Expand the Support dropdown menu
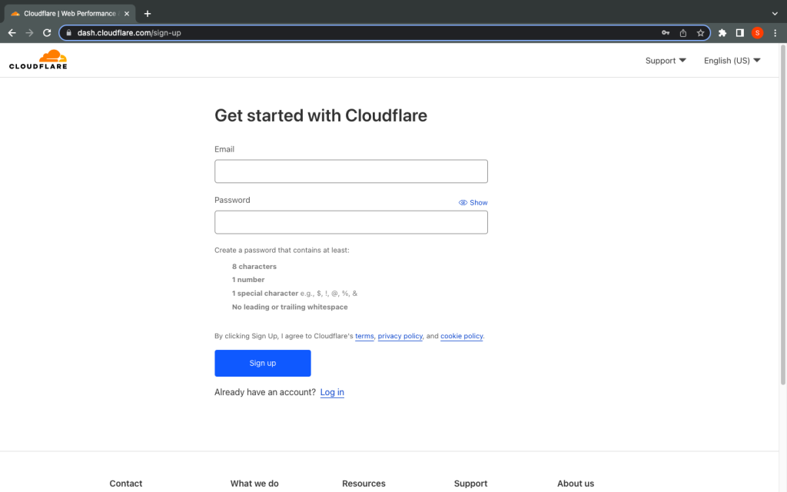Image resolution: width=787 pixels, height=492 pixels. click(666, 61)
